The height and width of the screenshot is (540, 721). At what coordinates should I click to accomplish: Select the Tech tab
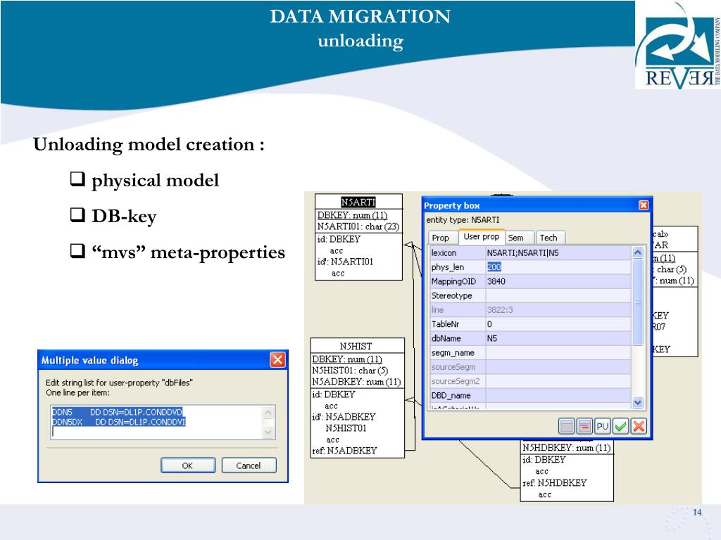click(548, 238)
